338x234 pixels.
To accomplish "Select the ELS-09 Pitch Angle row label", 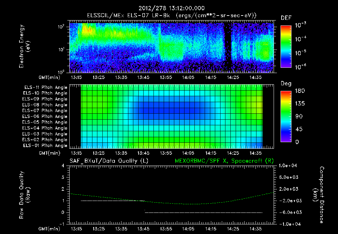I will [45, 99].
